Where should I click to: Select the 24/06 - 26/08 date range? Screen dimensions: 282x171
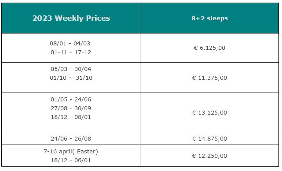pos(71,139)
